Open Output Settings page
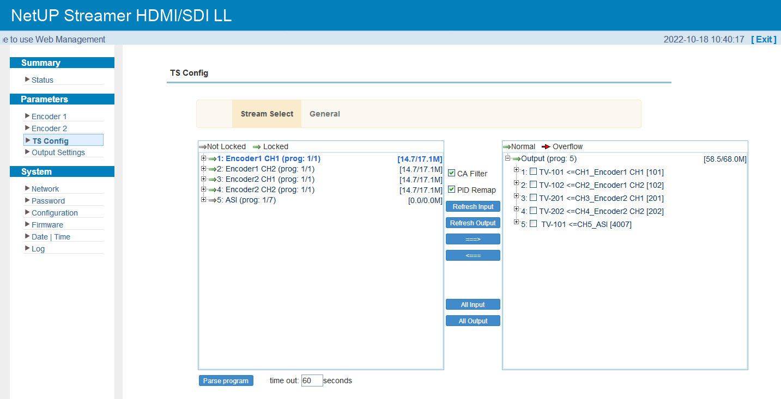The width and height of the screenshot is (781, 399). pyautogui.click(x=58, y=152)
